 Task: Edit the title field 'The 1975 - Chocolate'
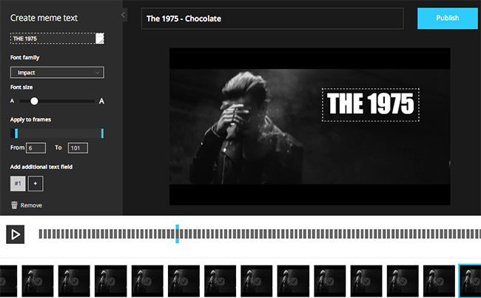[272, 19]
